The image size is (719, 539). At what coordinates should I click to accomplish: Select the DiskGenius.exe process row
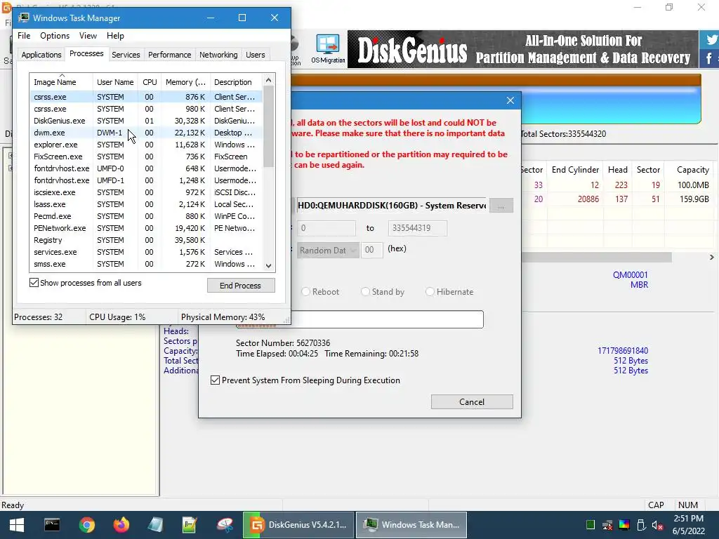point(146,121)
